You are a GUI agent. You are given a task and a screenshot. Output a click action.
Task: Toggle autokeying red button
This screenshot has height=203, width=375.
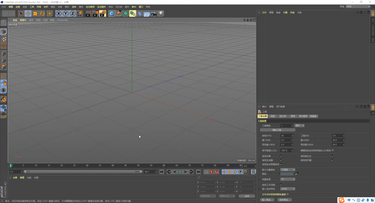211,172
